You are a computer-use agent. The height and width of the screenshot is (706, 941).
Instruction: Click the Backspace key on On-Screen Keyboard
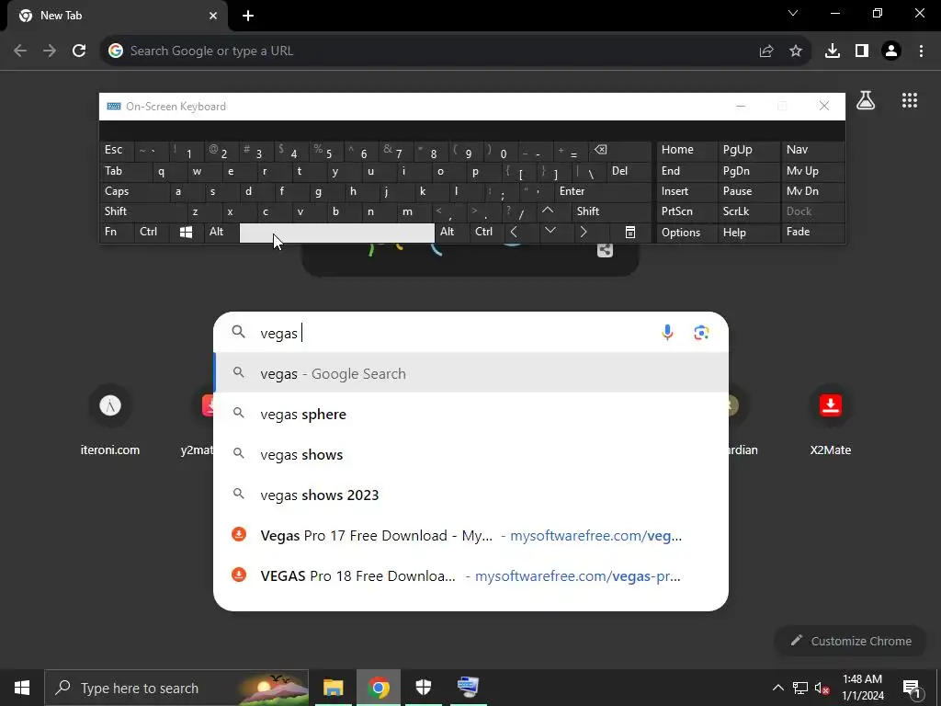[x=621, y=150]
